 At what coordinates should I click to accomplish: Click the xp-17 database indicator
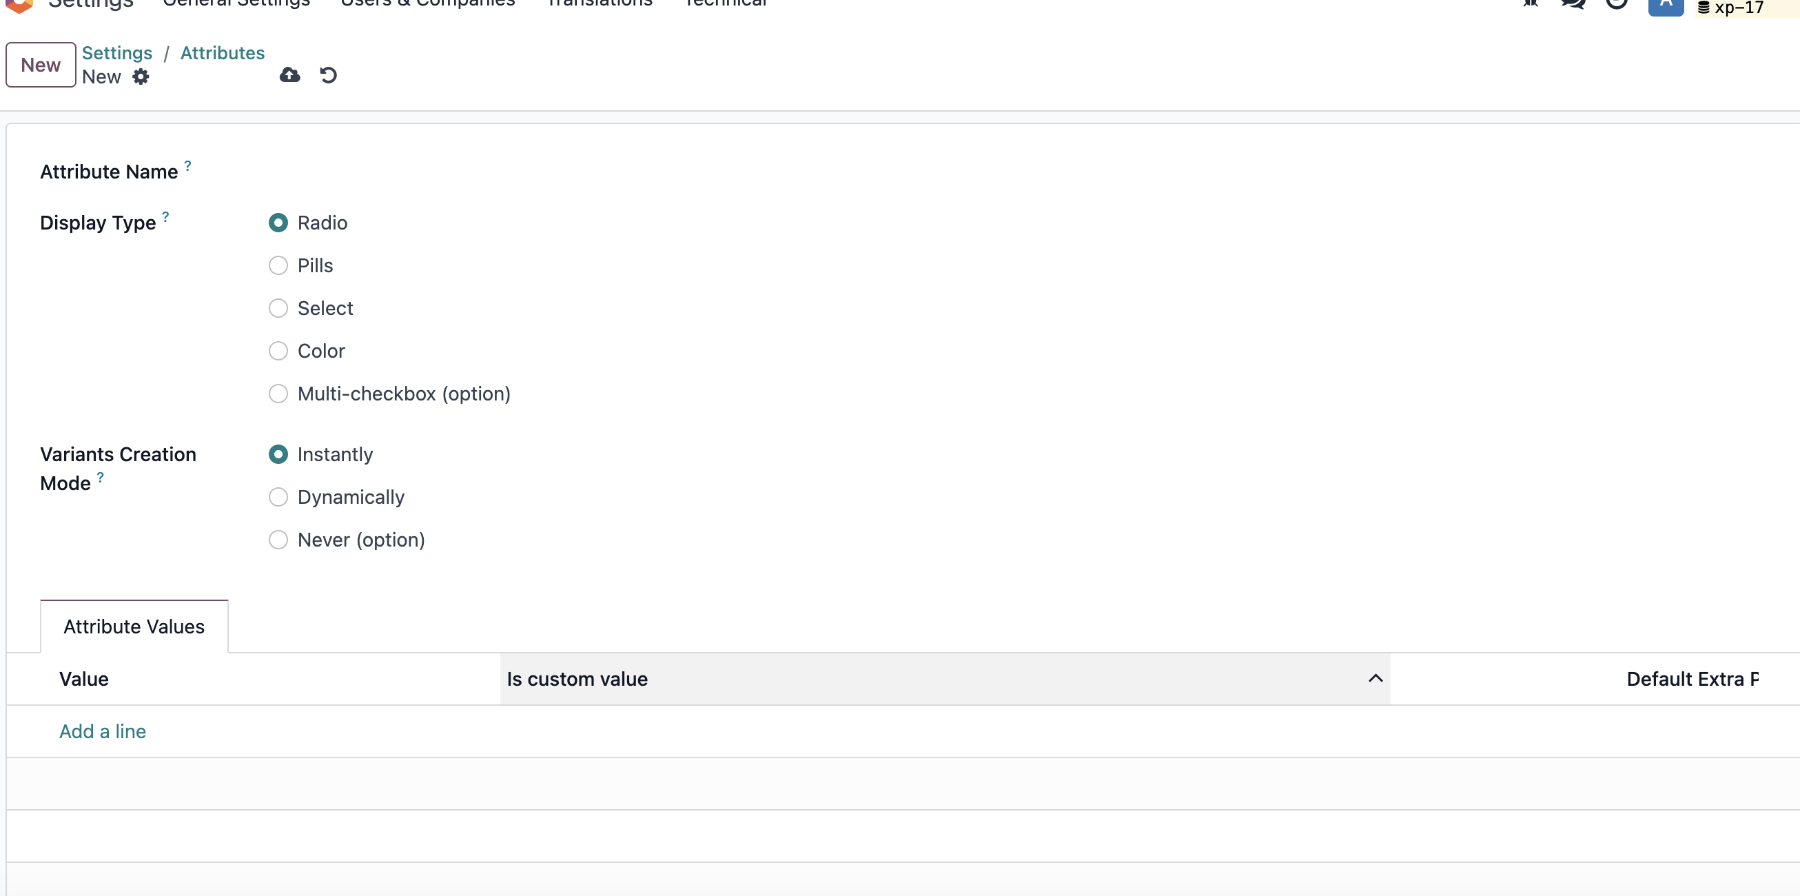pos(1731,8)
